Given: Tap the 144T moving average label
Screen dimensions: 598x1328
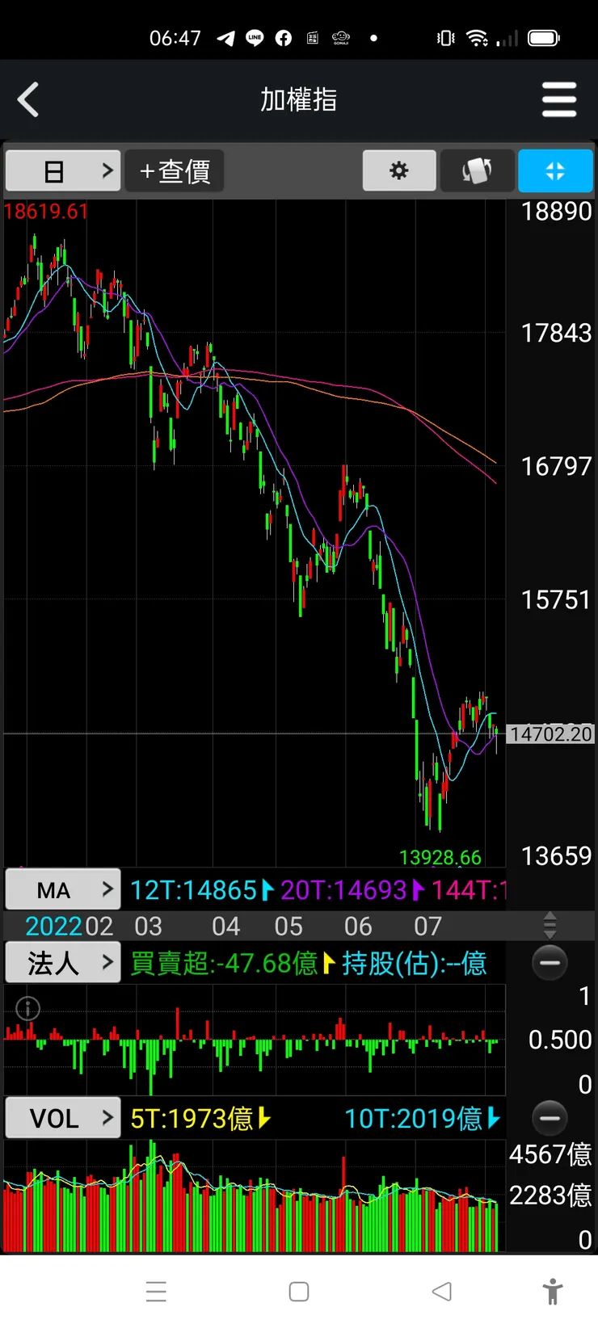Looking at the screenshot, I should [469, 890].
